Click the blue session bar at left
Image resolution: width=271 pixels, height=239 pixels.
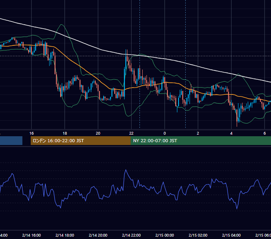11,141
